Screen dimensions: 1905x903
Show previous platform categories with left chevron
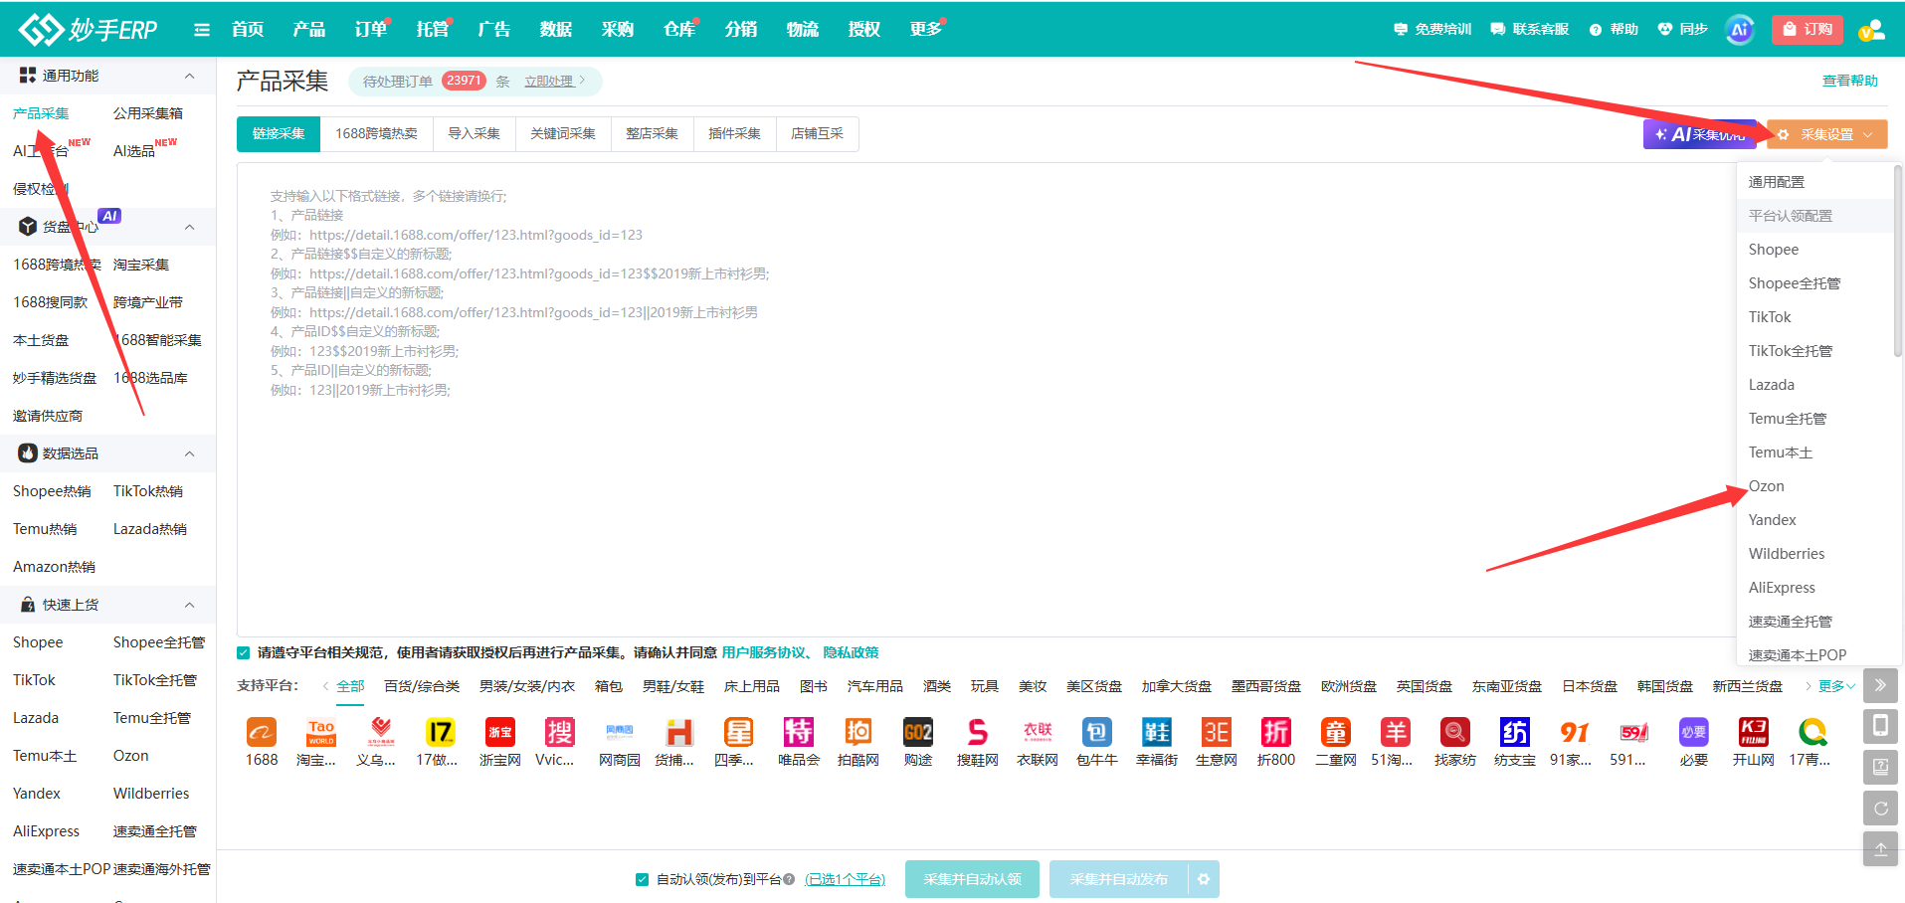[x=325, y=686]
